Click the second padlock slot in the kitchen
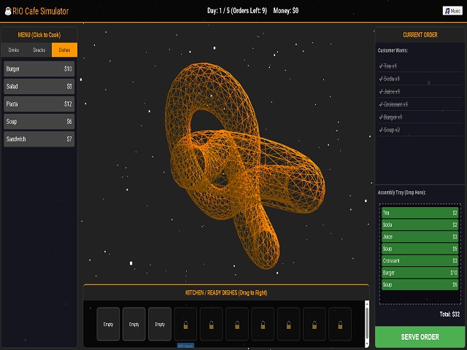467x350 pixels. coord(211,324)
